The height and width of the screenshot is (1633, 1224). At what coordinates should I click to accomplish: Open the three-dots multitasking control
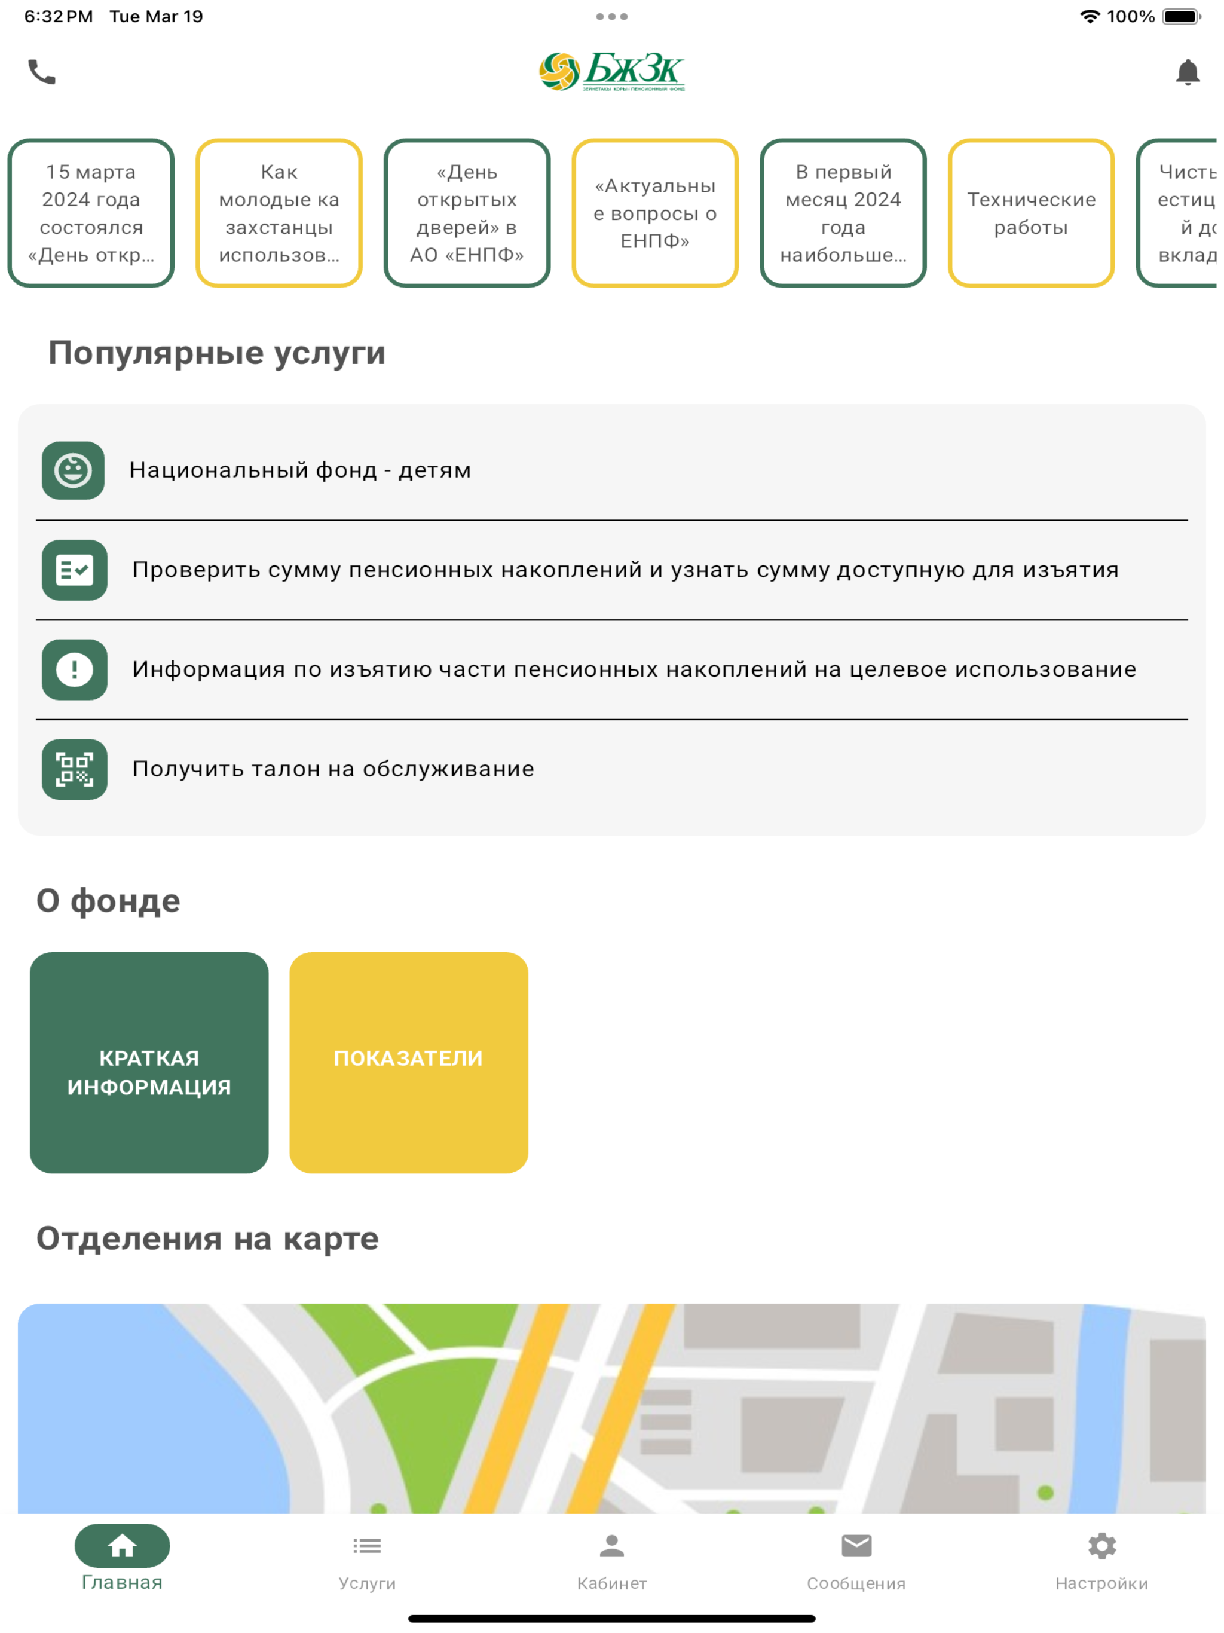point(612,16)
